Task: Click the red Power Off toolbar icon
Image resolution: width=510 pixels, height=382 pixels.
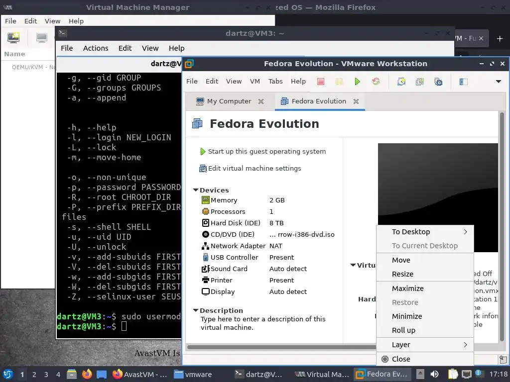Action: [x=321, y=82]
